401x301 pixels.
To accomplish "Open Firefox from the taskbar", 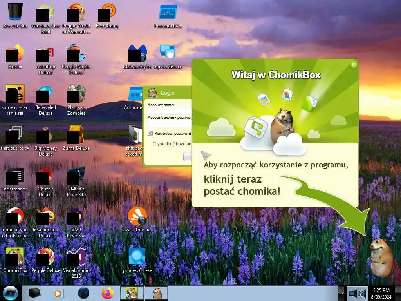I will (x=108, y=293).
